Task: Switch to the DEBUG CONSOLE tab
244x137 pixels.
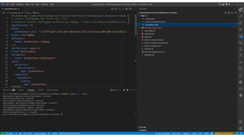Action: pyautogui.click(x=52, y=90)
